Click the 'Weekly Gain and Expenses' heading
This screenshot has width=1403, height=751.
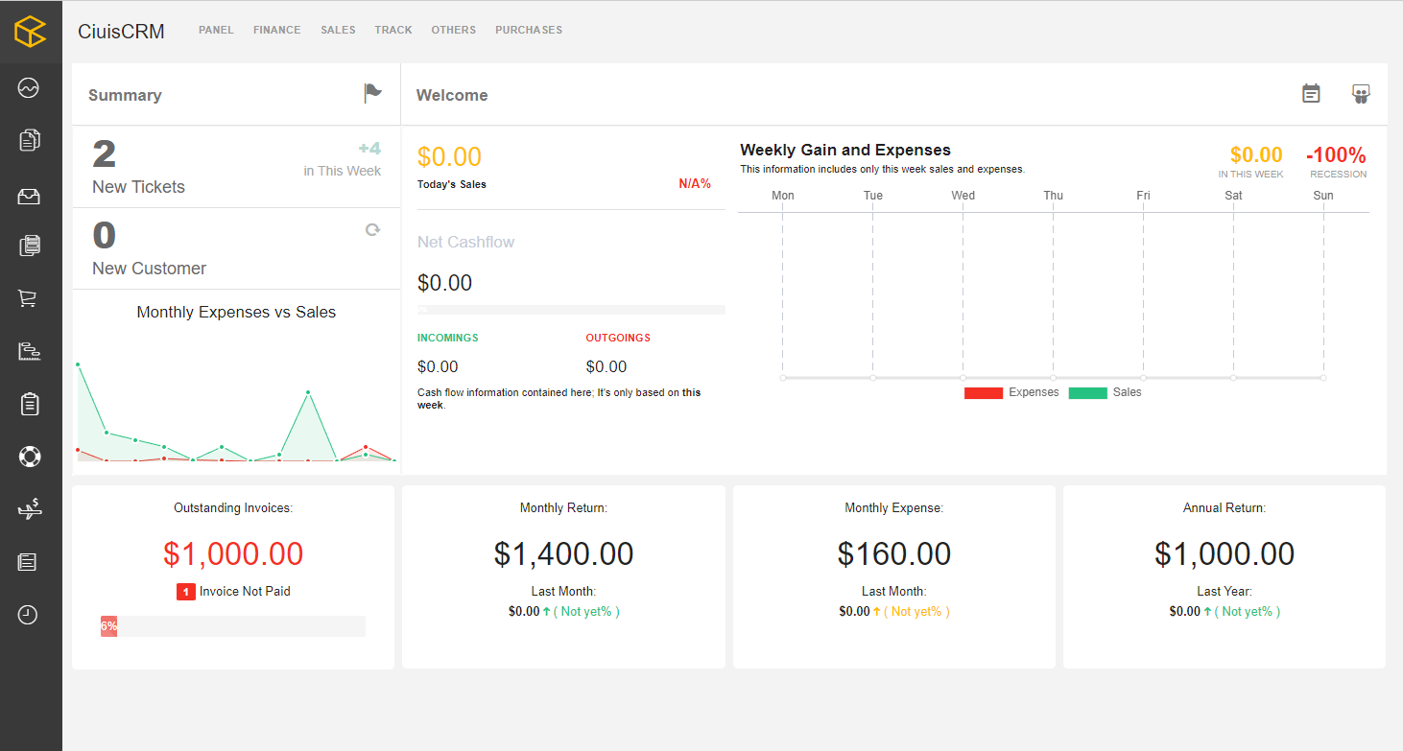point(845,150)
